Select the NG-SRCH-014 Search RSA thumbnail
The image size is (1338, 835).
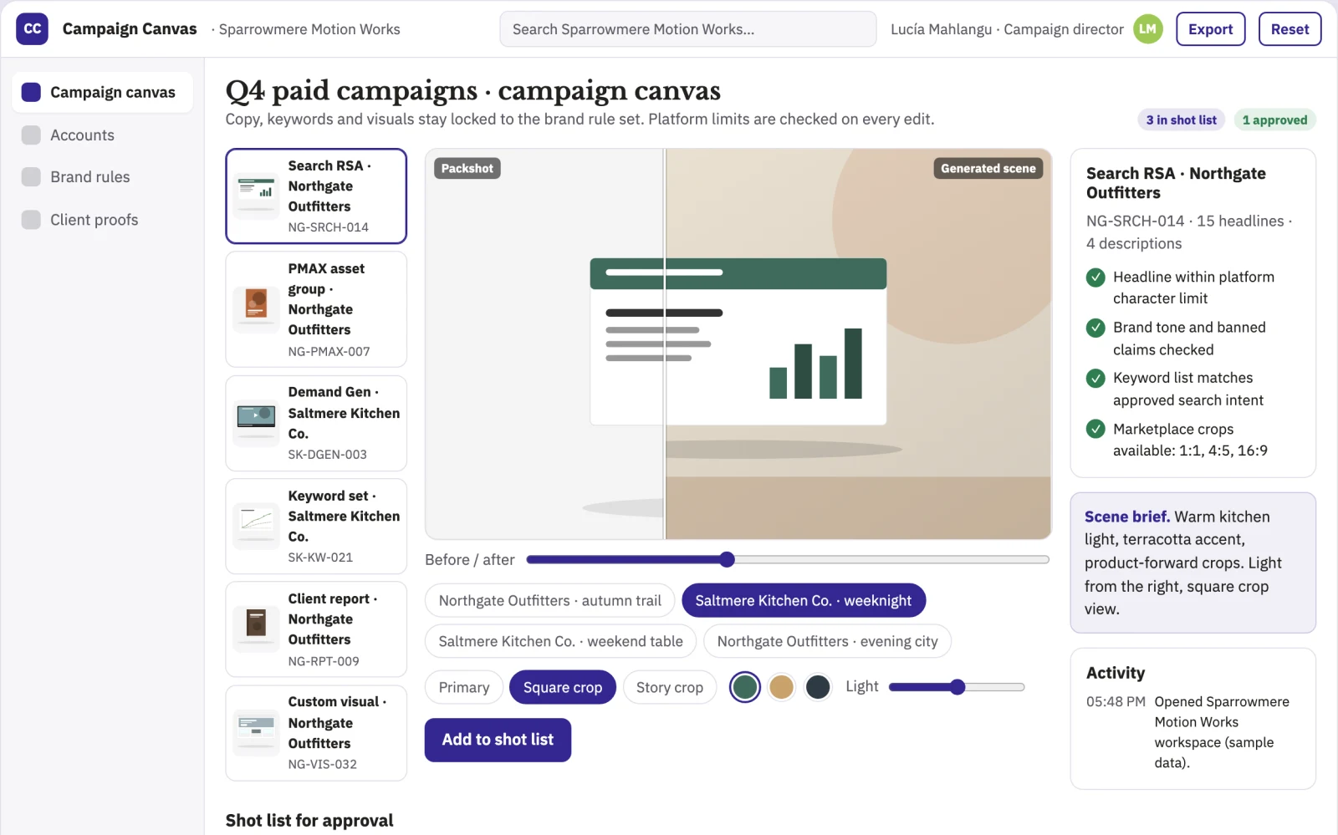256,196
